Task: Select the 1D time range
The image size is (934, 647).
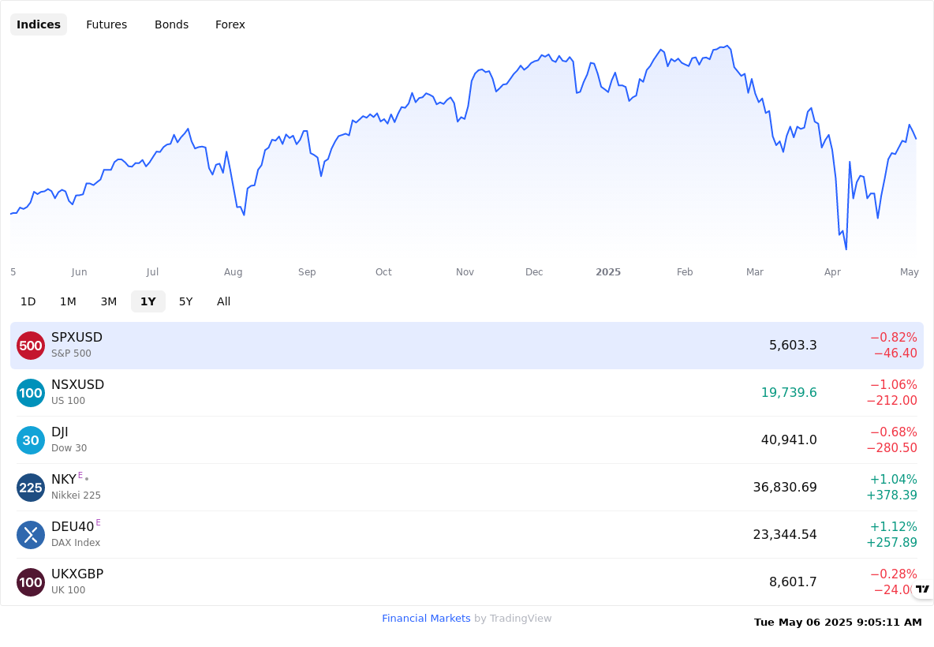Action: pos(28,301)
